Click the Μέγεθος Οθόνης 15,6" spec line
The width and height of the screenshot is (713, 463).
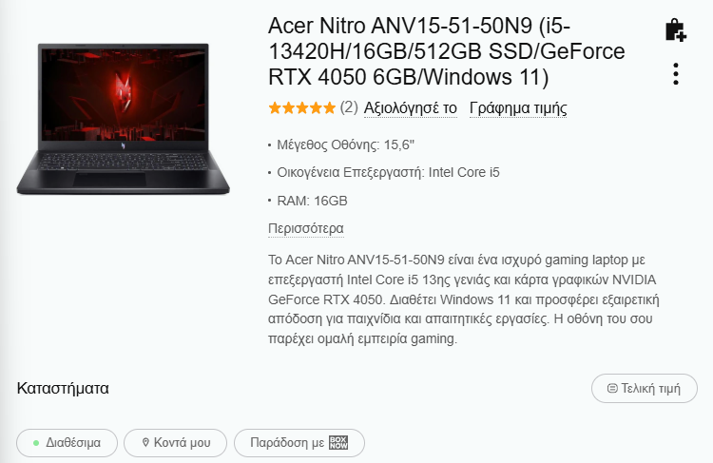coord(346,145)
